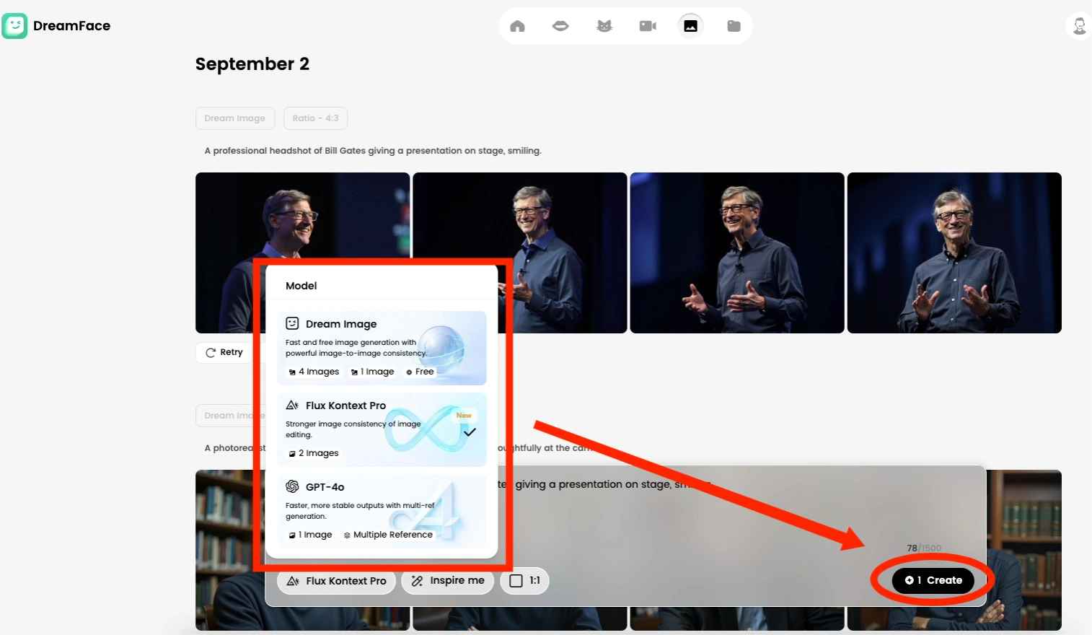Open the 1:1 aspect ratio picker
Viewport: 1092px width, 635px height.
pyautogui.click(x=524, y=580)
